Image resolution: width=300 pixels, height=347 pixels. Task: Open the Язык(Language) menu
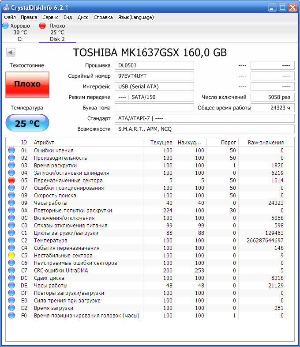136,17
